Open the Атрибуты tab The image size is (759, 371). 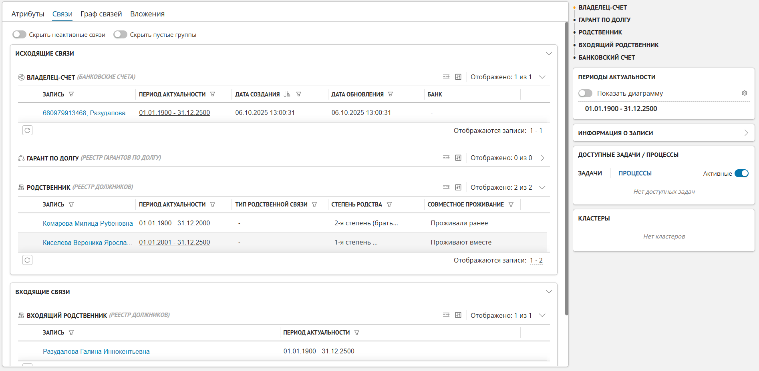click(28, 14)
